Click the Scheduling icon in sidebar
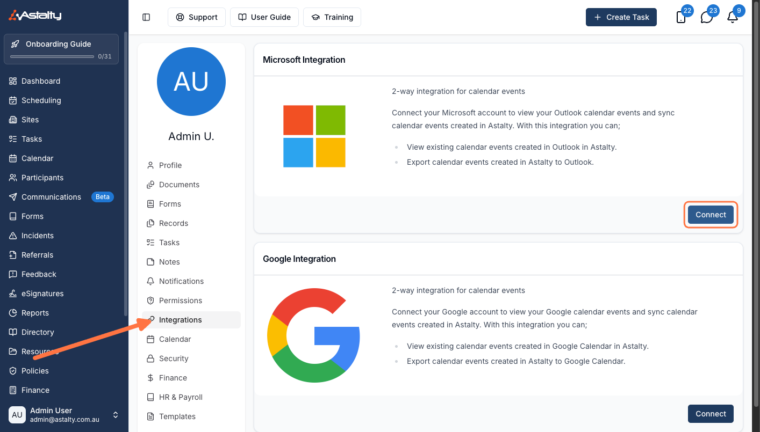 (13, 100)
